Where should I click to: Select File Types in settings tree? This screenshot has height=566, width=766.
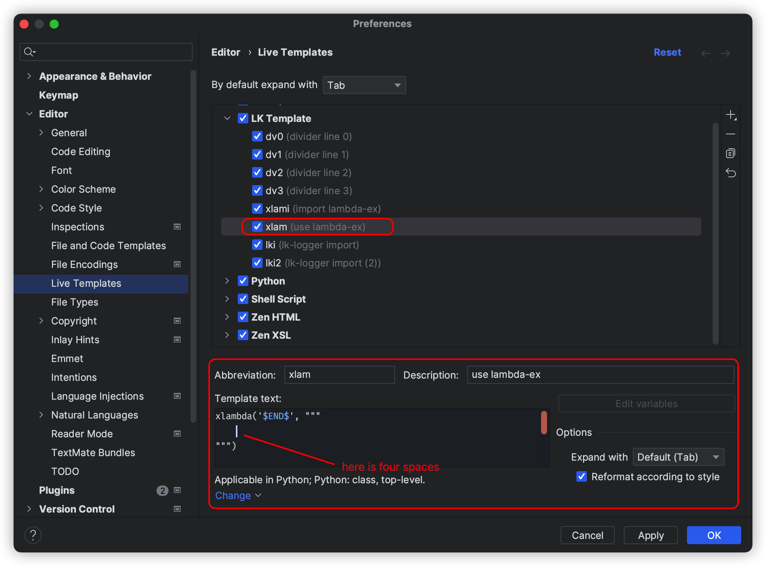(74, 302)
